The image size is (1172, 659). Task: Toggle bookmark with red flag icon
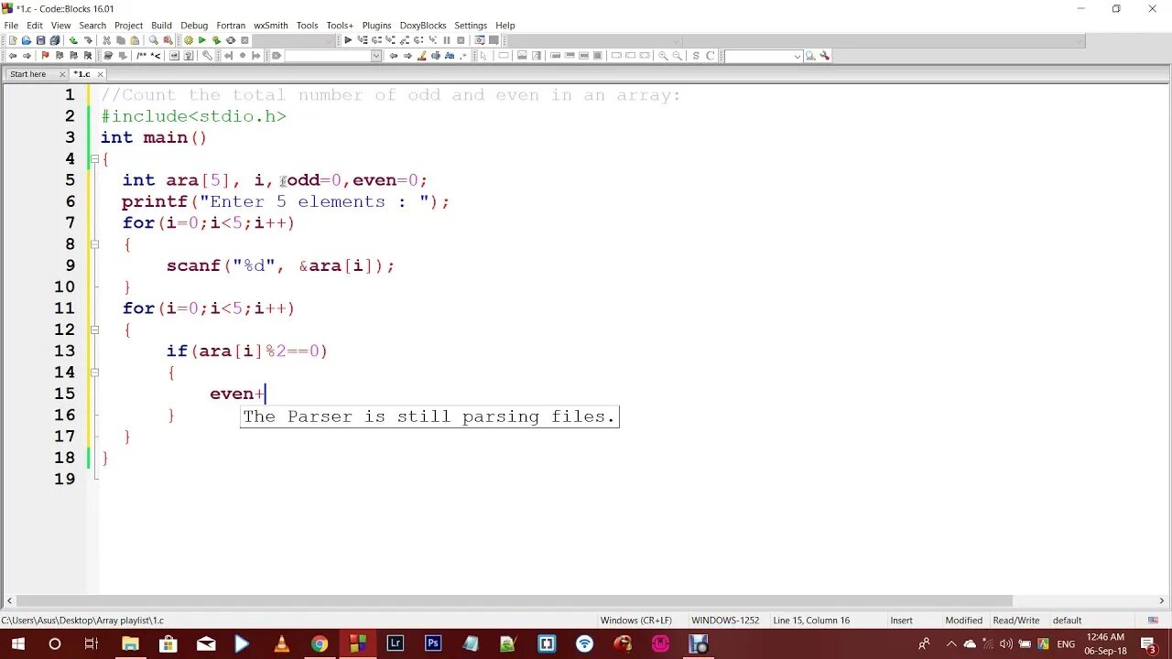click(x=45, y=56)
